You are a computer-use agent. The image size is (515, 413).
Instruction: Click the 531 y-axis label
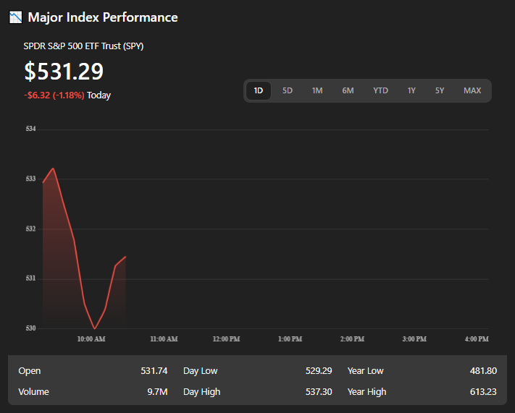30,278
